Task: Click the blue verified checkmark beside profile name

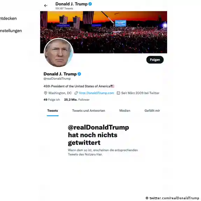Action: click(79, 74)
